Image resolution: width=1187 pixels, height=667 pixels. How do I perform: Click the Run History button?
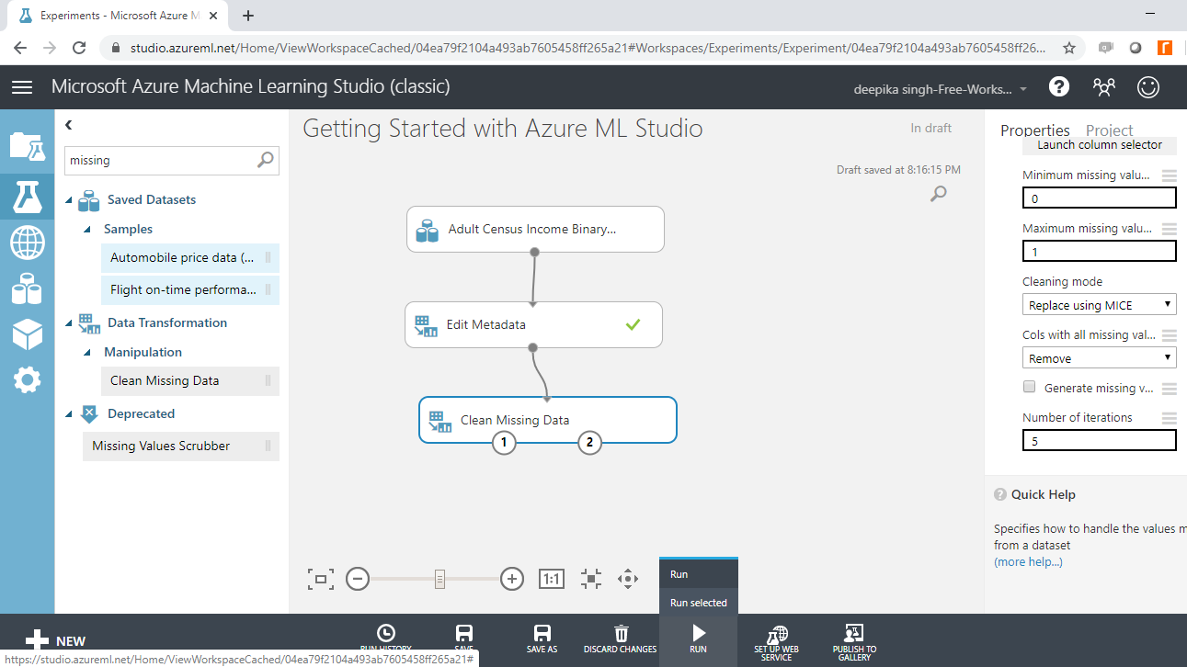coord(386,639)
